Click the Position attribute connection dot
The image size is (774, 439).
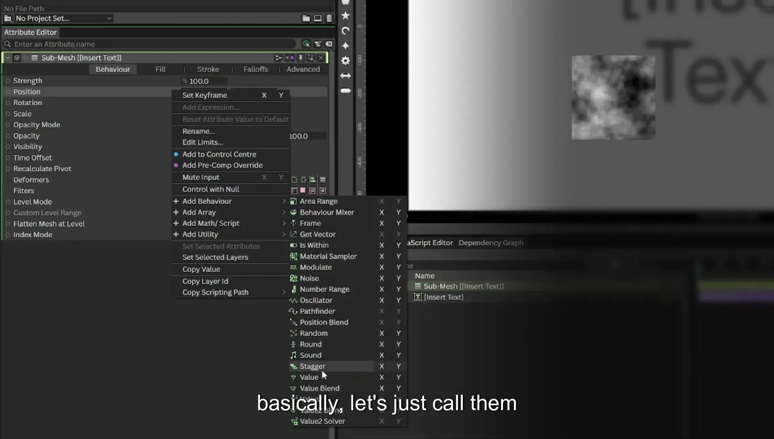8,92
